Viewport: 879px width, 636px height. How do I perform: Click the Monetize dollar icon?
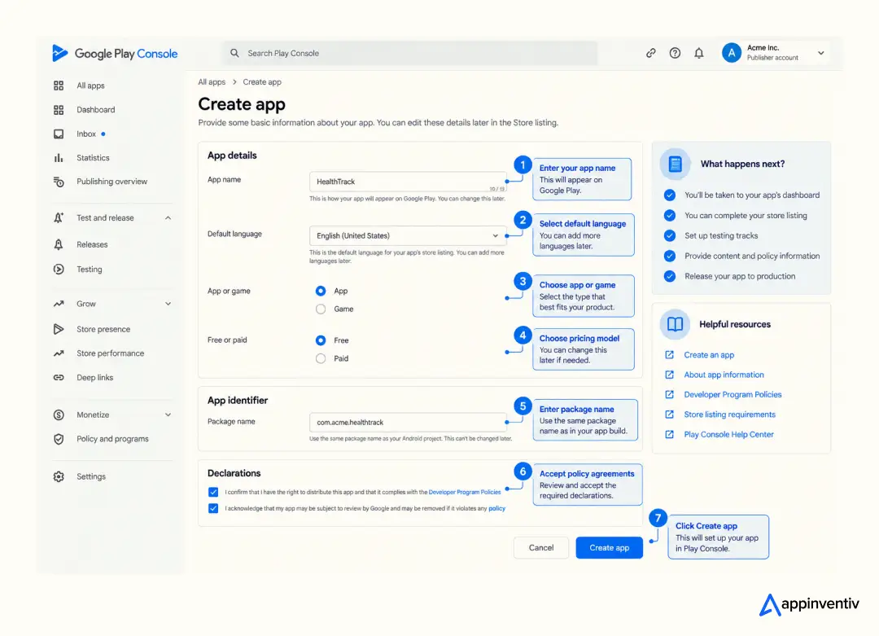(59, 415)
